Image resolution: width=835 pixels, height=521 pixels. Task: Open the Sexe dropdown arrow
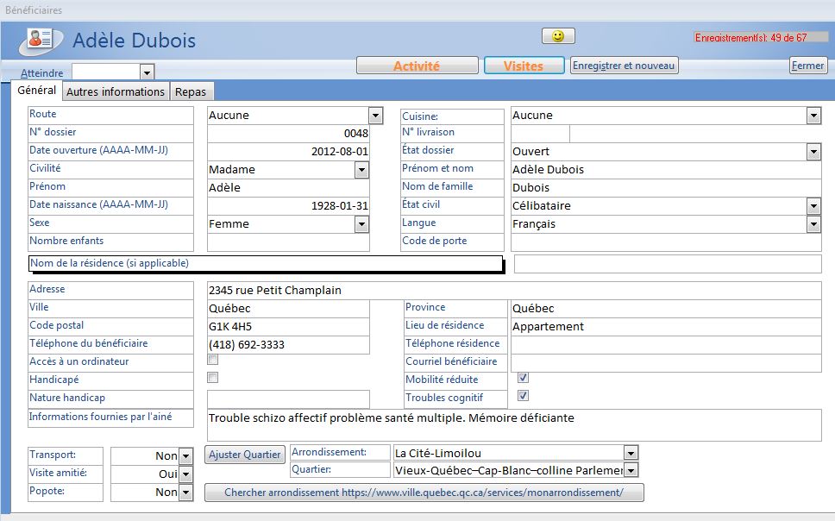(361, 224)
